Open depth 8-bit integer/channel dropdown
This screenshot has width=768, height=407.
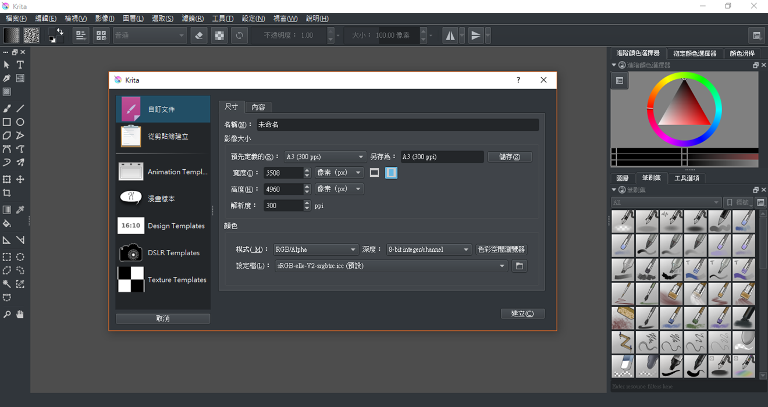[x=429, y=249]
